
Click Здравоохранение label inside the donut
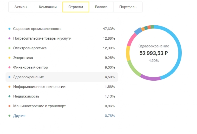click(154, 46)
